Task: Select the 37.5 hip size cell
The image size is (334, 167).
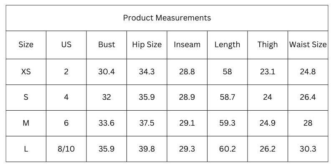Action: 147,123
